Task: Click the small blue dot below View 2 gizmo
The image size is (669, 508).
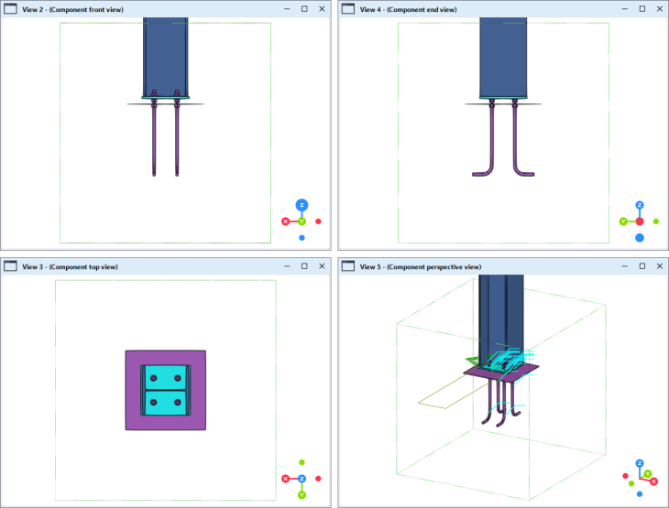Action: [302, 238]
